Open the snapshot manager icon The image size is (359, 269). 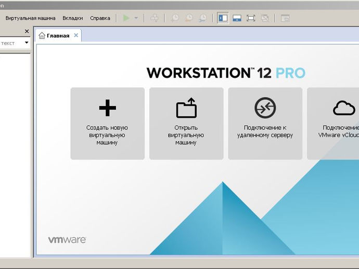coord(203,18)
